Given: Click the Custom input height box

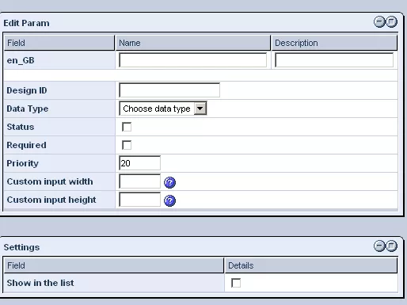Looking at the screenshot, I should 139,200.
